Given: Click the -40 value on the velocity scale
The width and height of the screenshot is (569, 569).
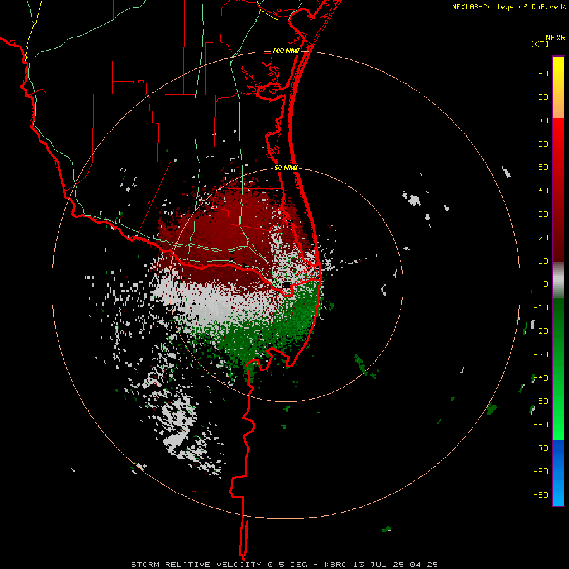Looking at the screenshot, I should click(x=541, y=378).
